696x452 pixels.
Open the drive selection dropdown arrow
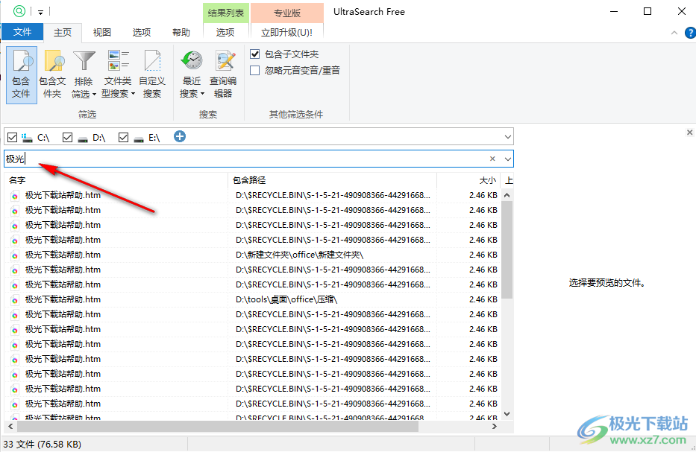pos(508,137)
